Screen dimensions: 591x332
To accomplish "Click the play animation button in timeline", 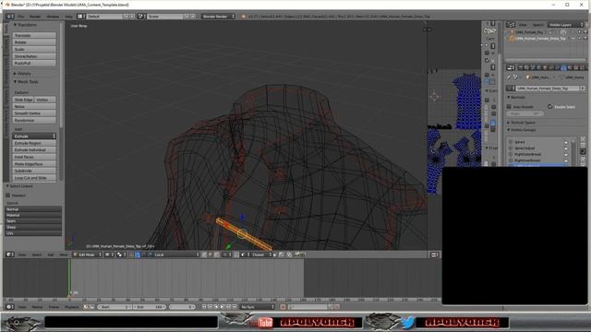I will point(223,307).
